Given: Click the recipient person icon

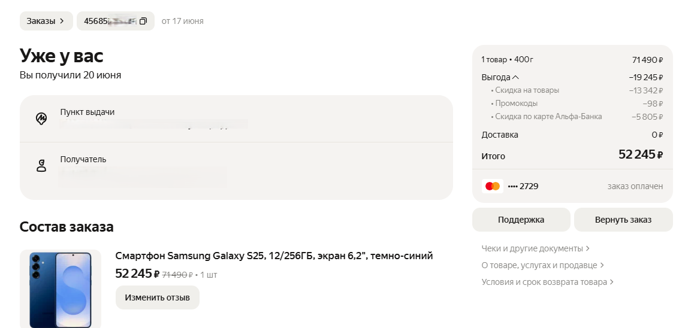Looking at the screenshot, I should click(x=41, y=166).
